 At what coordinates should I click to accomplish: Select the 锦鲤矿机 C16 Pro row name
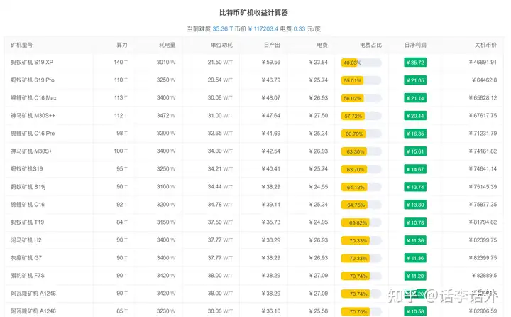tap(33, 133)
